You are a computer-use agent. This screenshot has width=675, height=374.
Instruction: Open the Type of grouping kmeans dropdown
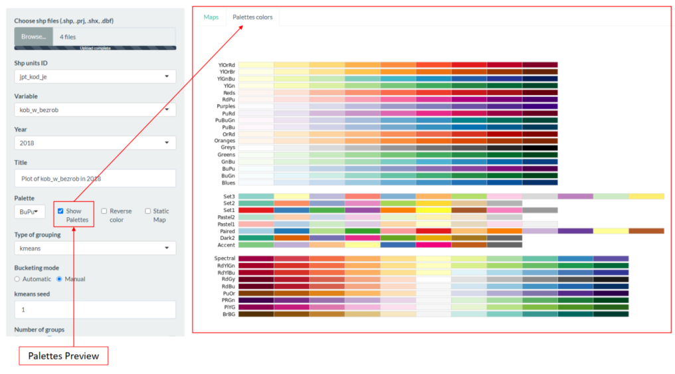(x=95, y=248)
